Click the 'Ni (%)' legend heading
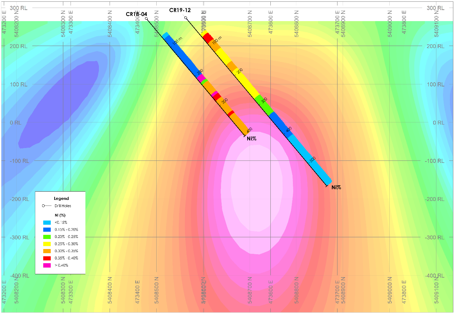This screenshot has width=454, height=313. click(x=61, y=215)
